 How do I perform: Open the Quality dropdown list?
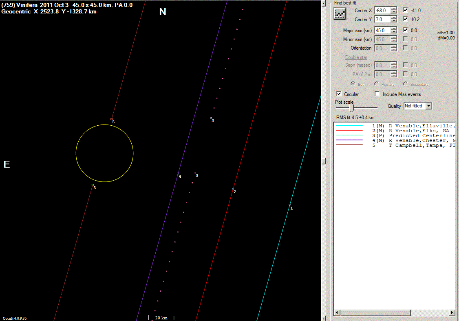[x=428, y=106]
